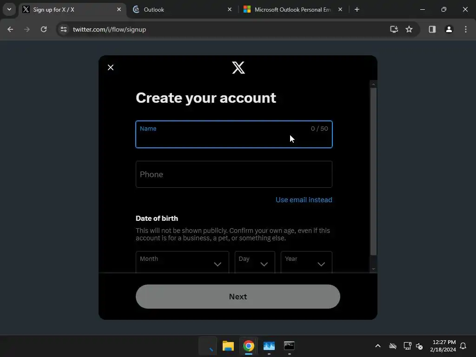
Task: Click the dialog vertical scrollbar thumb
Action: pos(373,172)
